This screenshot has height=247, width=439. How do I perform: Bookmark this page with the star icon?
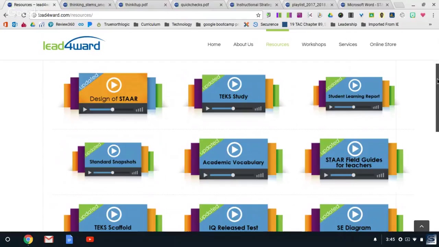[x=258, y=15]
